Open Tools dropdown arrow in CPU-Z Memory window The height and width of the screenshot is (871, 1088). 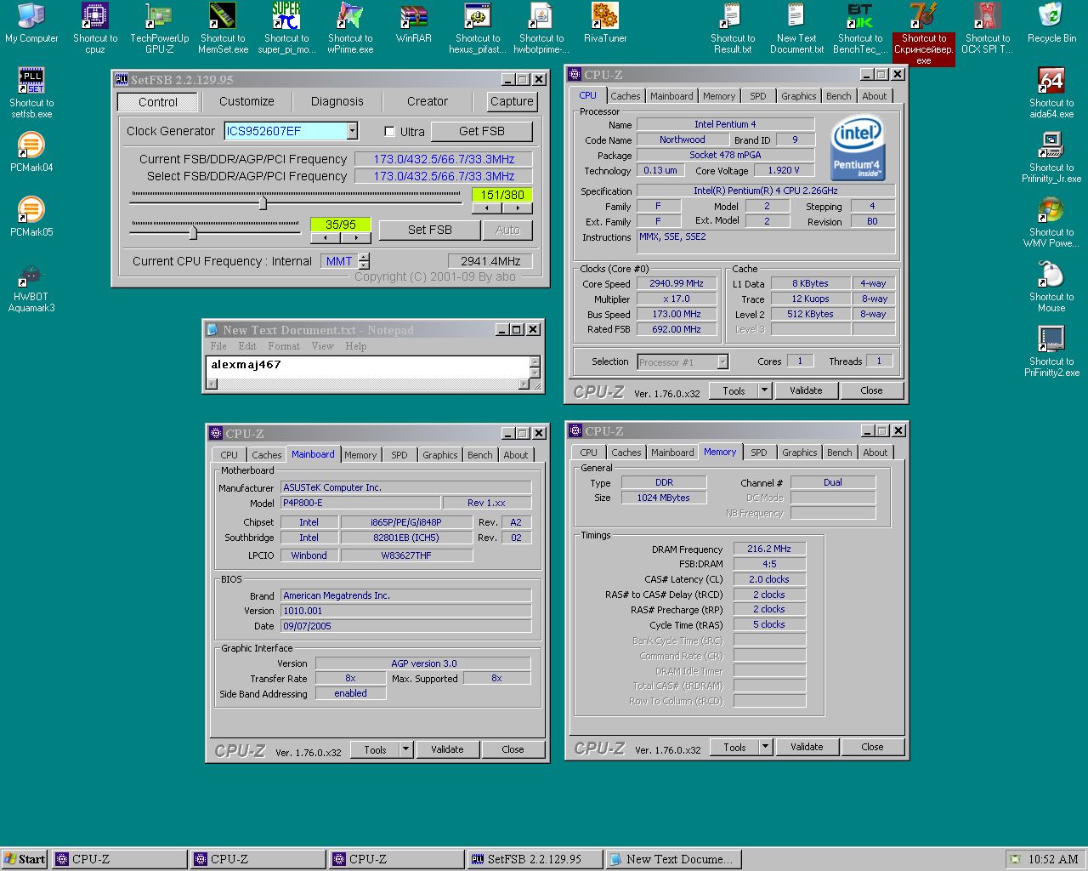(765, 747)
